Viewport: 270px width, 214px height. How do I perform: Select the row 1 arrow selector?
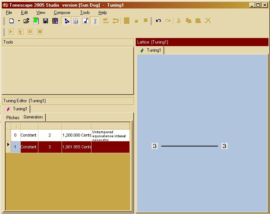[x=8, y=147]
